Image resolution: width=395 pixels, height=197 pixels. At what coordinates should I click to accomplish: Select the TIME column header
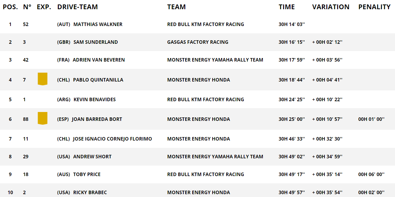pos(287,7)
